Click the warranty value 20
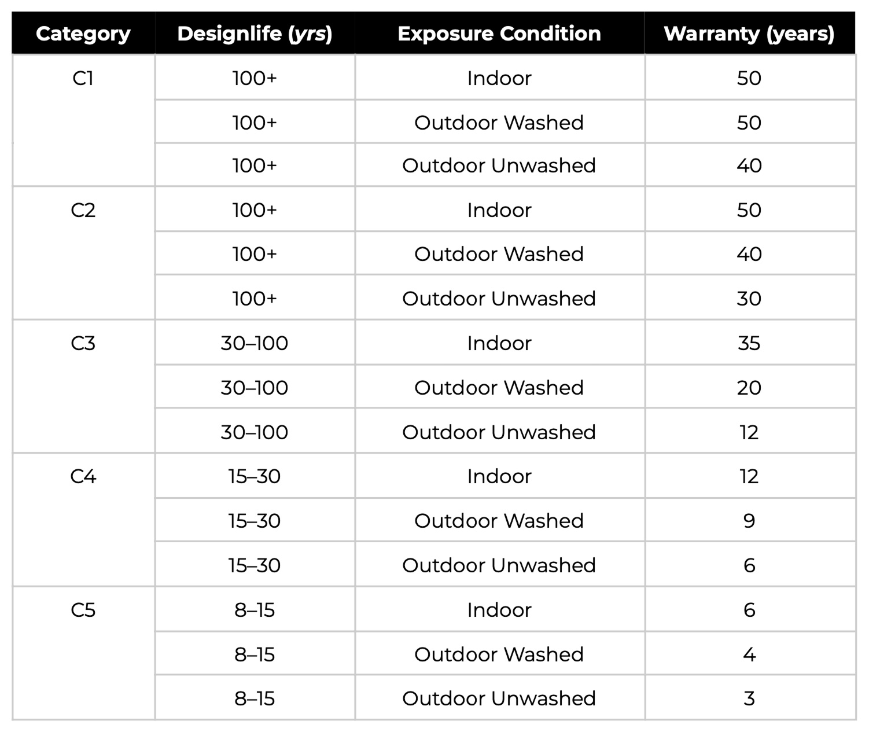 click(x=749, y=388)
